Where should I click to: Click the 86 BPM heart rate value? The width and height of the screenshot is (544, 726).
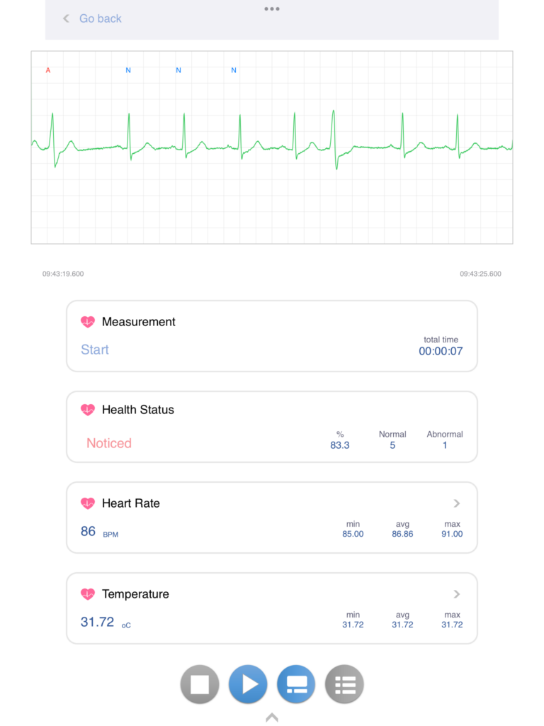coord(89,531)
